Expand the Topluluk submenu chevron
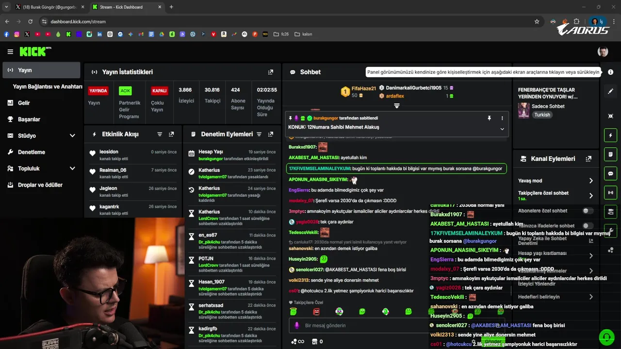The height and width of the screenshot is (349, 621). tap(72, 169)
